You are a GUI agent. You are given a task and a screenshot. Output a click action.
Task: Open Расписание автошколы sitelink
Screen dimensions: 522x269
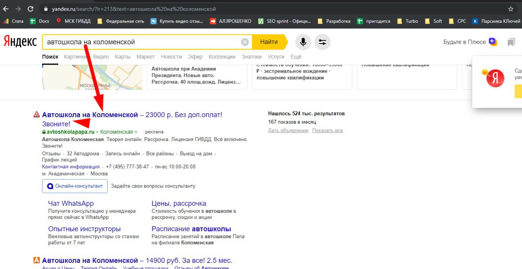pos(191,229)
